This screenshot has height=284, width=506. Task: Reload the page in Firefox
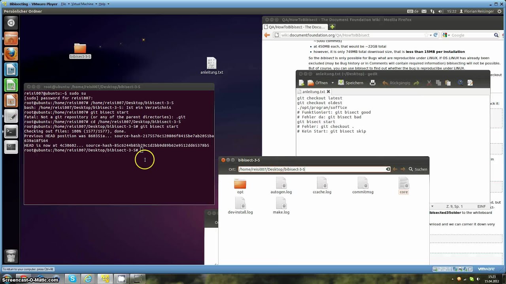[436, 35]
